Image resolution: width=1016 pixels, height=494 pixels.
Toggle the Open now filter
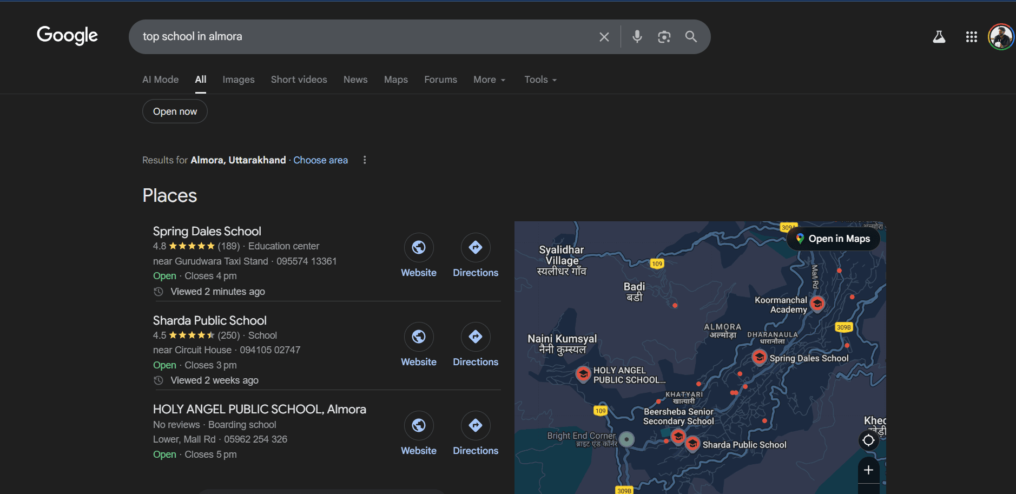pos(174,111)
